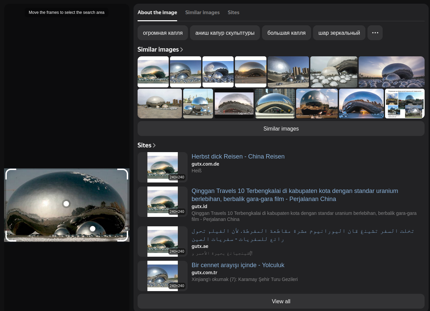This screenshot has height=311, width=430.
Task: Select the огромная капля suggestion chip
Action: click(x=163, y=33)
